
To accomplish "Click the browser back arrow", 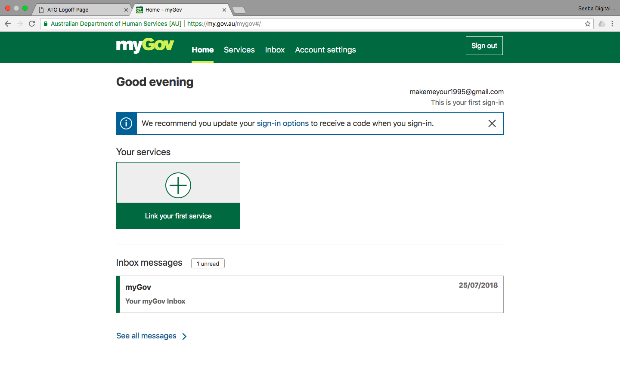I will (8, 24).
